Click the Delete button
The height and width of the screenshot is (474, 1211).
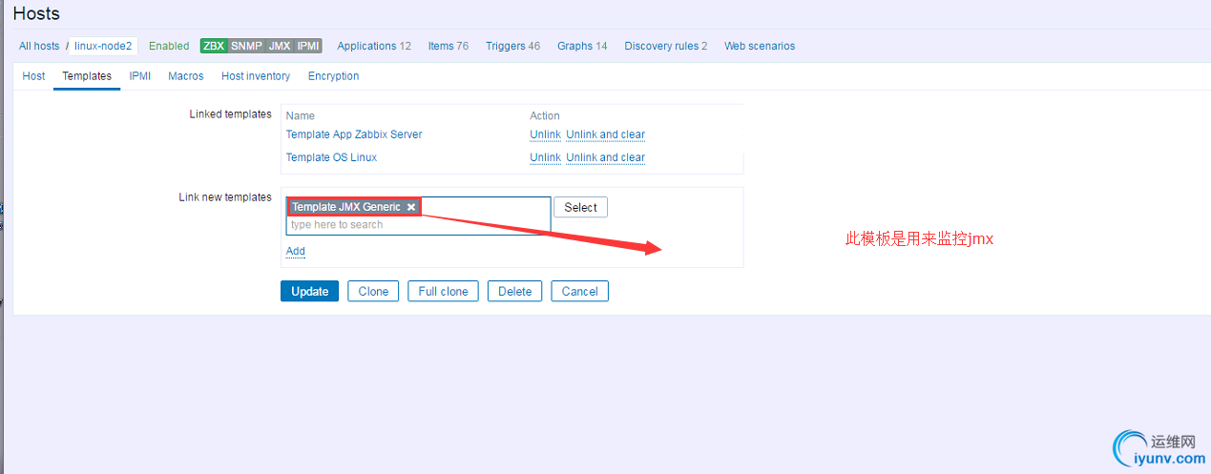point(514,291)
